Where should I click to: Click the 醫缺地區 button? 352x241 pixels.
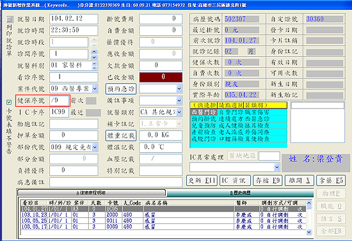(x=242, y=155)
